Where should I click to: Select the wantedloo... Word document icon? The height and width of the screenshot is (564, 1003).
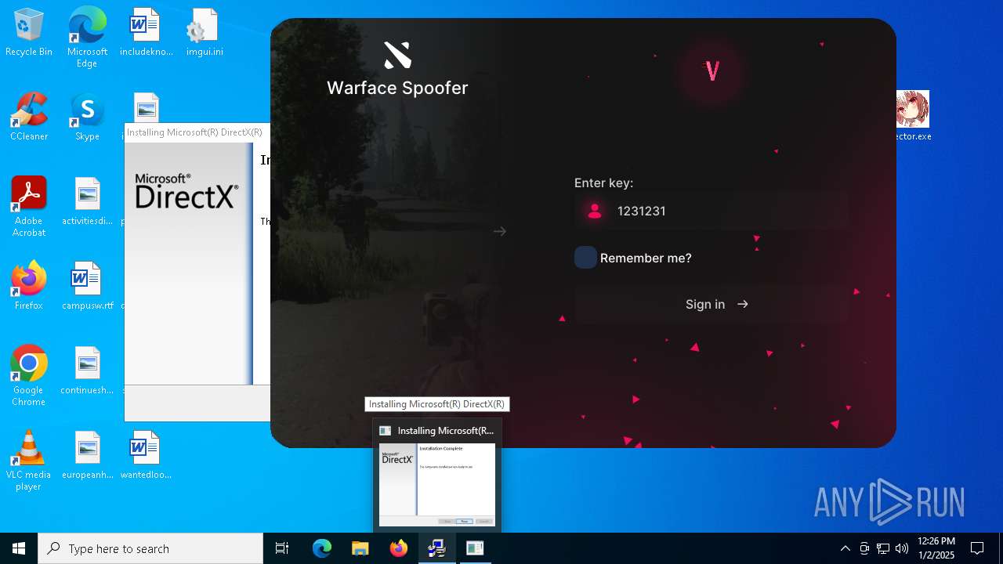tap(146, 455)
